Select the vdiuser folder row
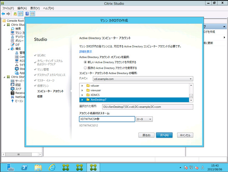The height and width of the screenshot is (172, 228). [x=134, y=86]
